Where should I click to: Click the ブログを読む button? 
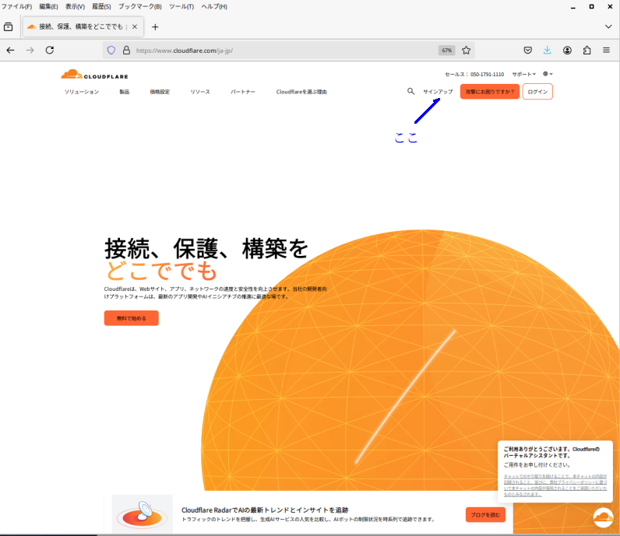click(x=485, y=515)
